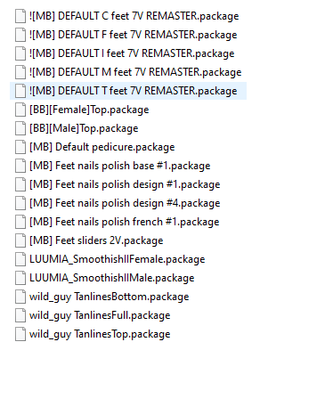Click file icon of DEFAULT I feet 7V REMASTER.package
333x399 pixels.
tap(20, 53)
